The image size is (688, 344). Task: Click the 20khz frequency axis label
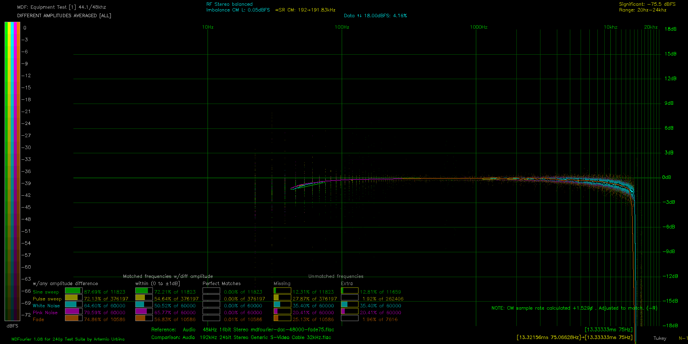click(x=651, y=27)
